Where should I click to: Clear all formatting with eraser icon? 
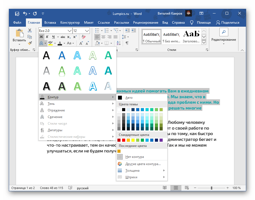(84, 37)
